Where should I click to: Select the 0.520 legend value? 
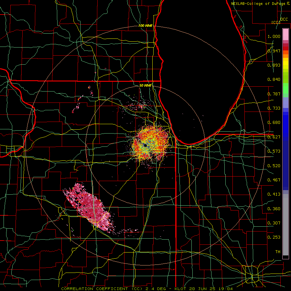pyautogui.click(x=274, y=166)
